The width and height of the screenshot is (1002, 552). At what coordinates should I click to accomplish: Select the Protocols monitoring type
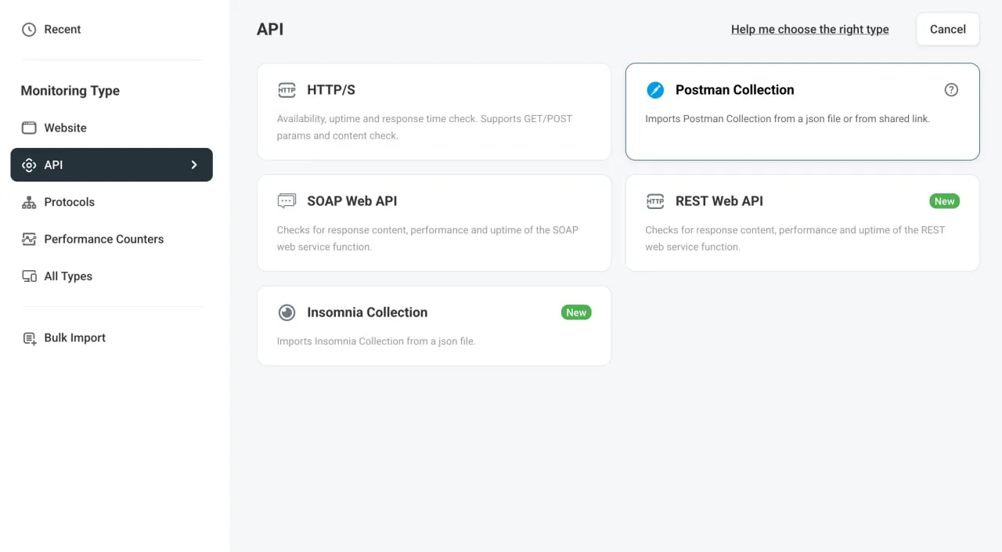click(68, 202)
